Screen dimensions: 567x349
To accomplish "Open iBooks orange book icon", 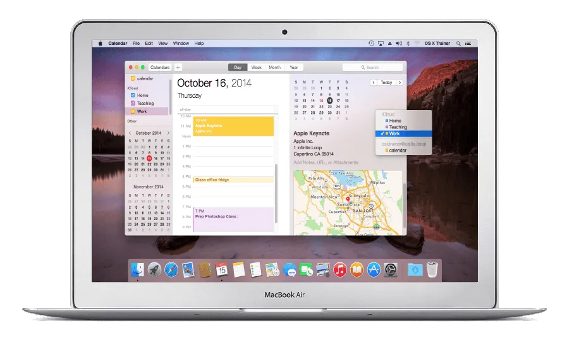I will tap(357, 270).
